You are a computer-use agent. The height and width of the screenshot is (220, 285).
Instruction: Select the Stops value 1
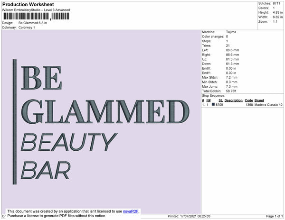(x=227, y=41)
